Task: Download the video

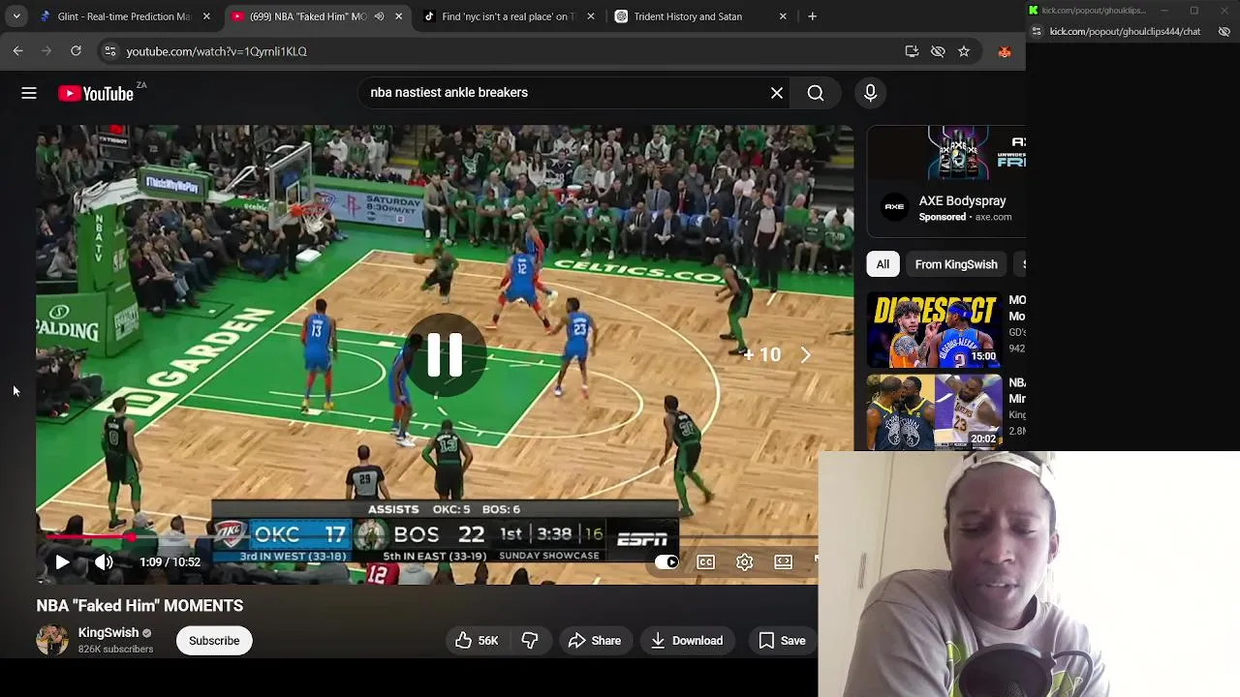Action: [x=687, y=641]
